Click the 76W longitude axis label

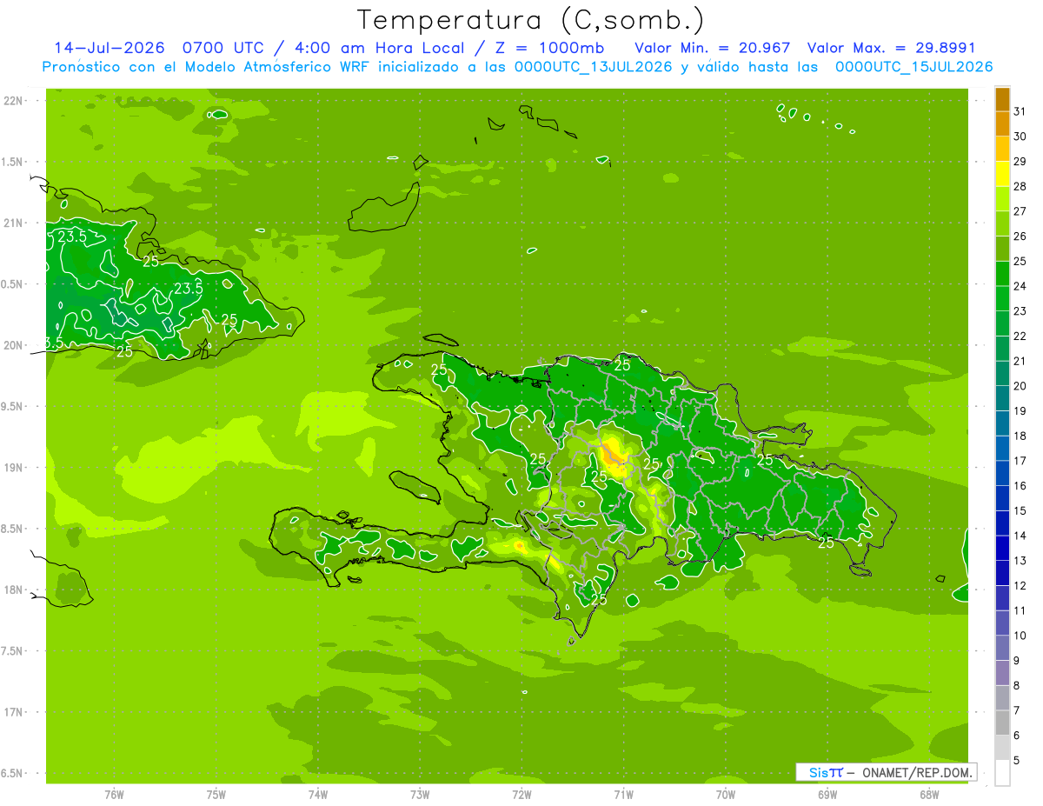(x=114, y=794)
